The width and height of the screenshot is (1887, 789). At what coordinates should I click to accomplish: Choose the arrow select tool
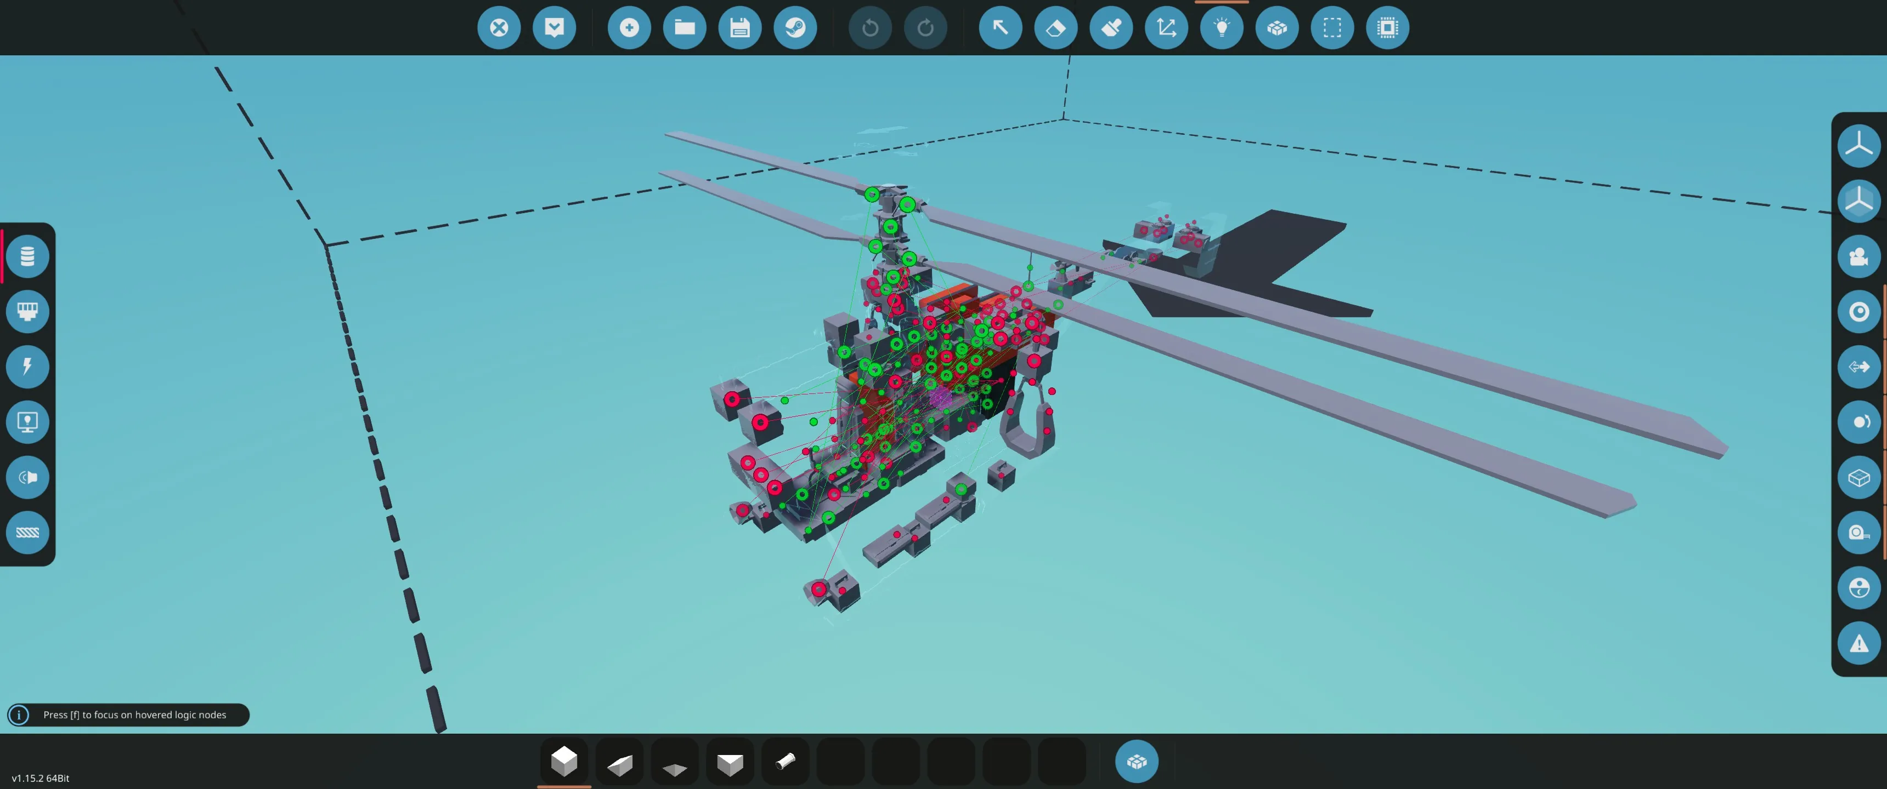(1000, 28)
